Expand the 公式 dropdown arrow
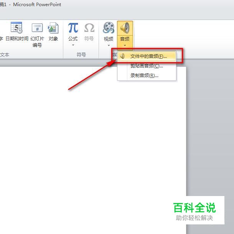 (x=73, y=45)
